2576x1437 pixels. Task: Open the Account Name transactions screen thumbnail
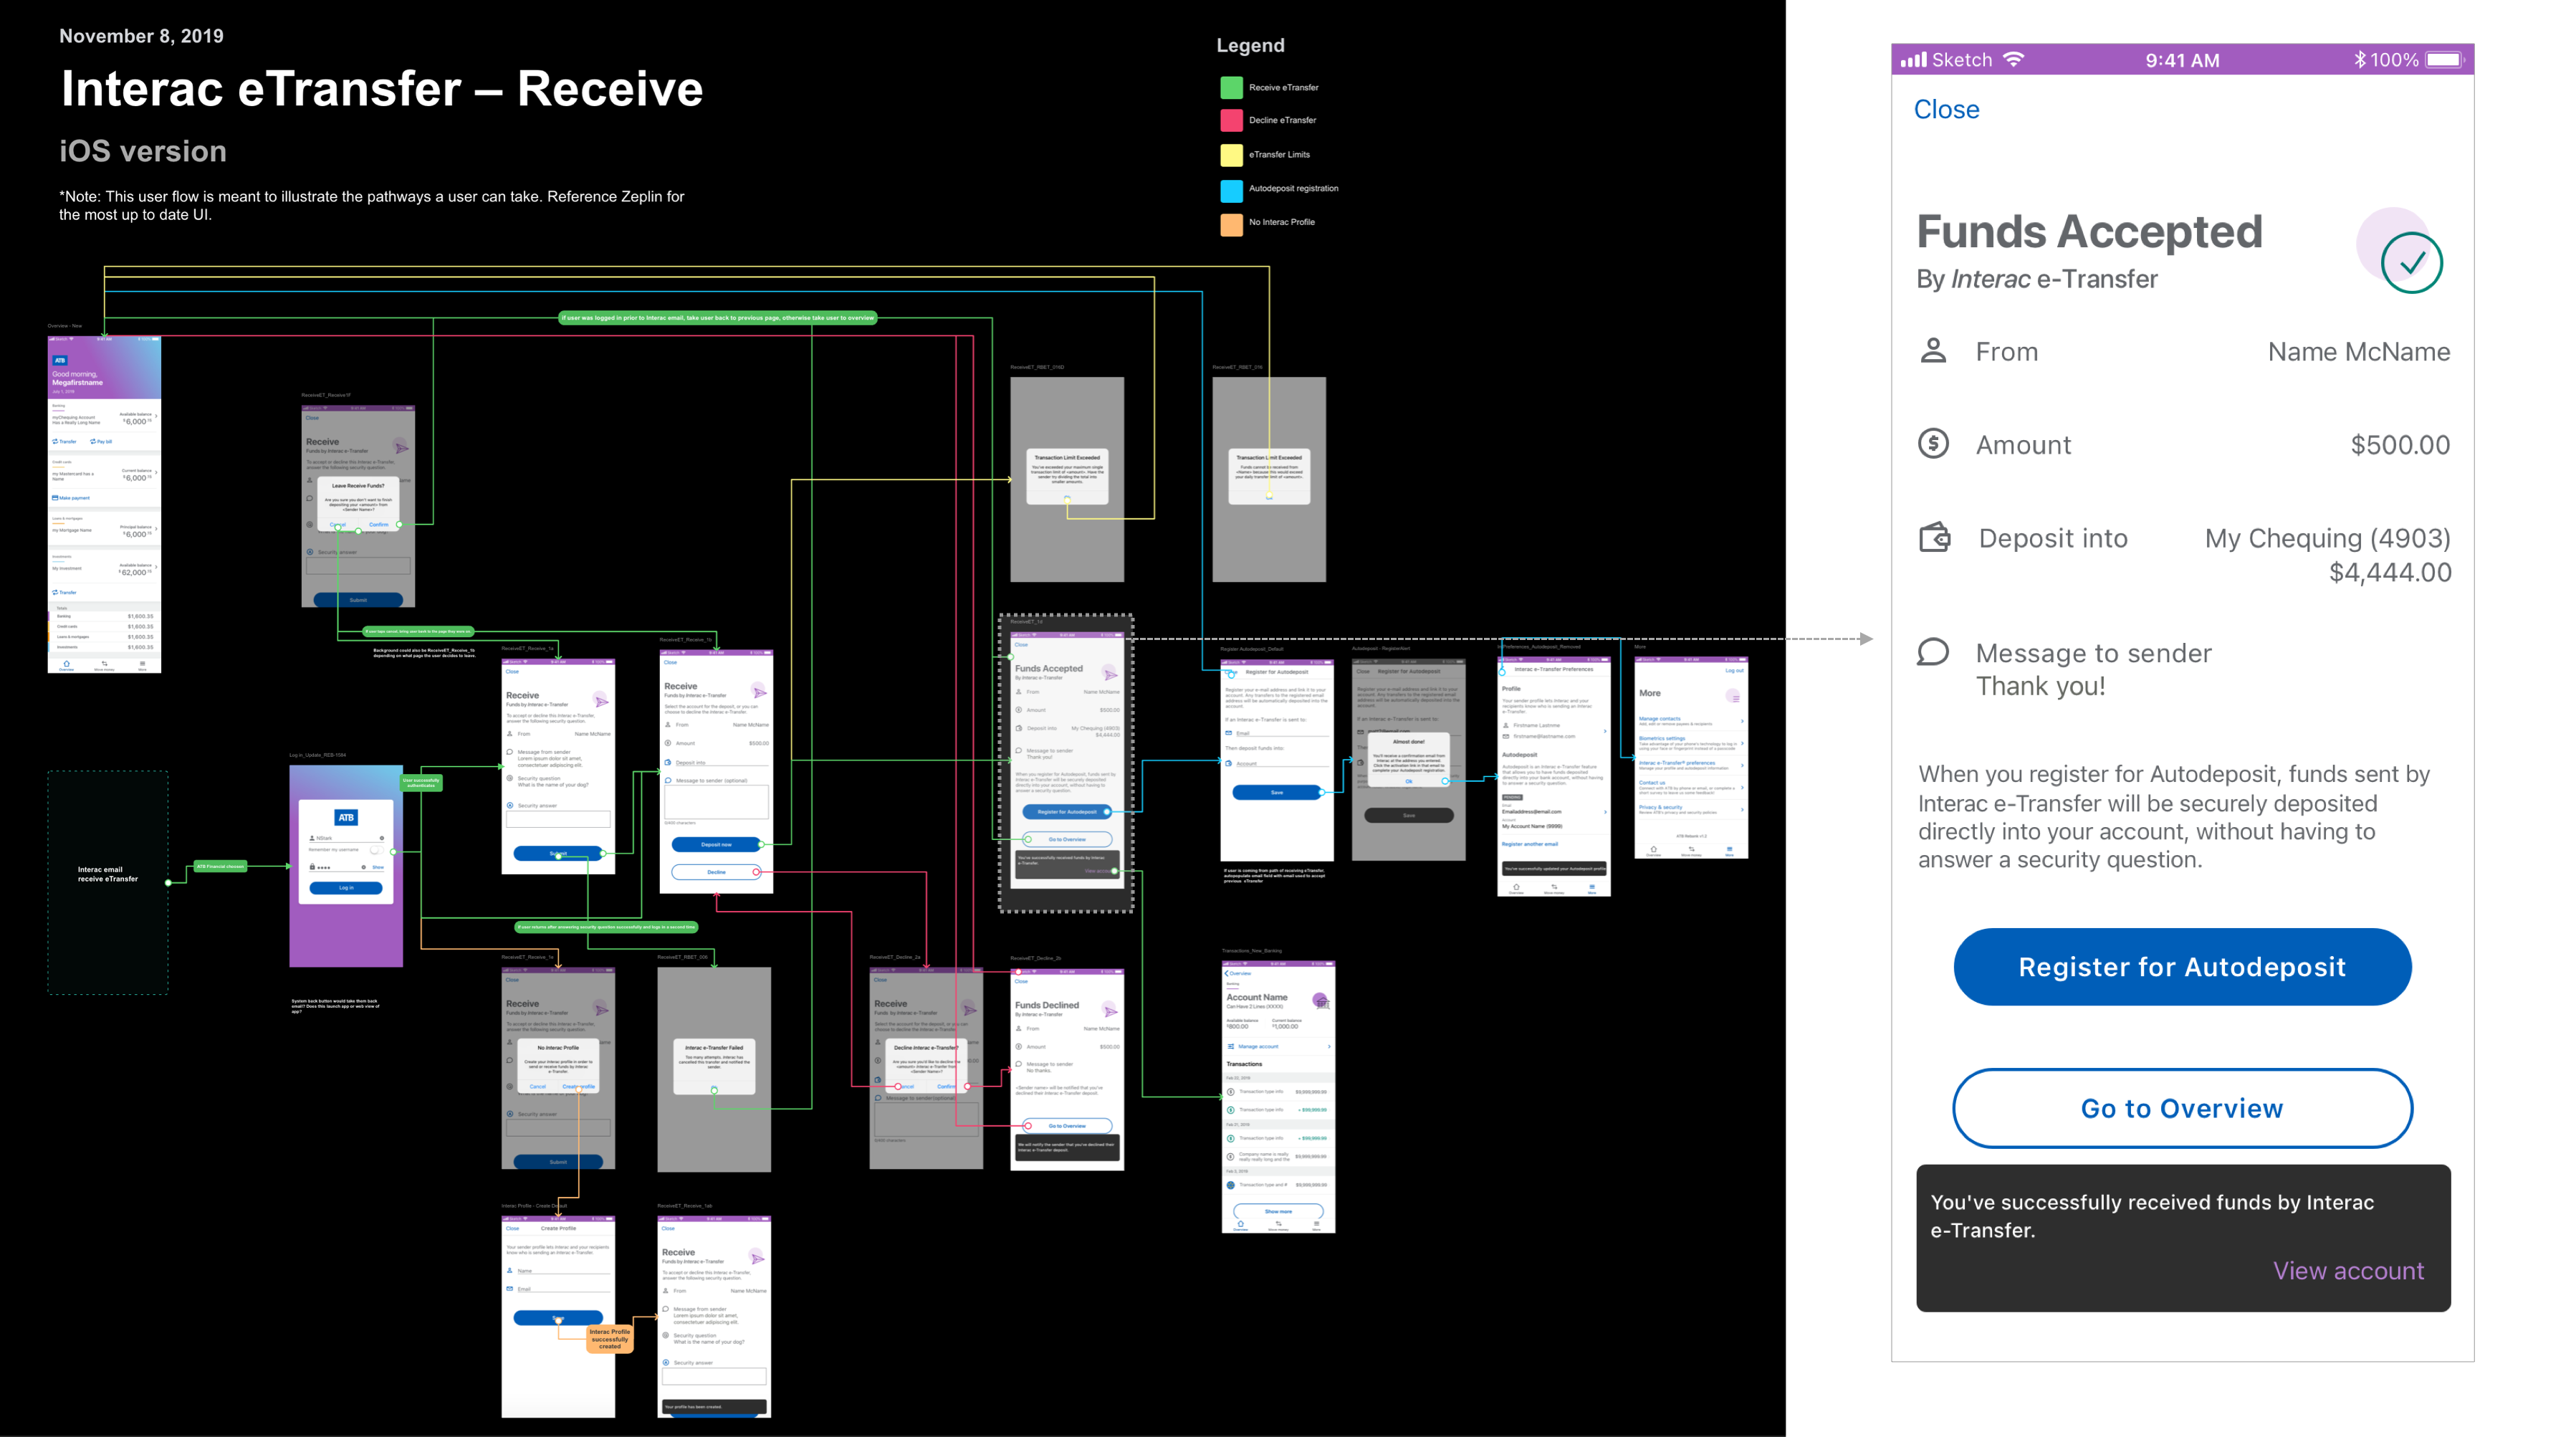pos(1278,1096)
